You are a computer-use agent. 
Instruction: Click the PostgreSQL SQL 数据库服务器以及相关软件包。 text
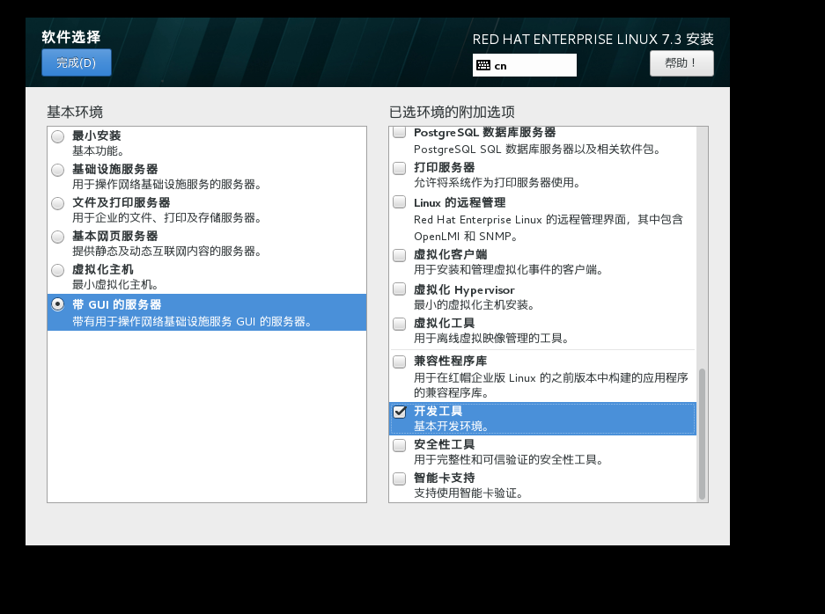coord(537,150)
